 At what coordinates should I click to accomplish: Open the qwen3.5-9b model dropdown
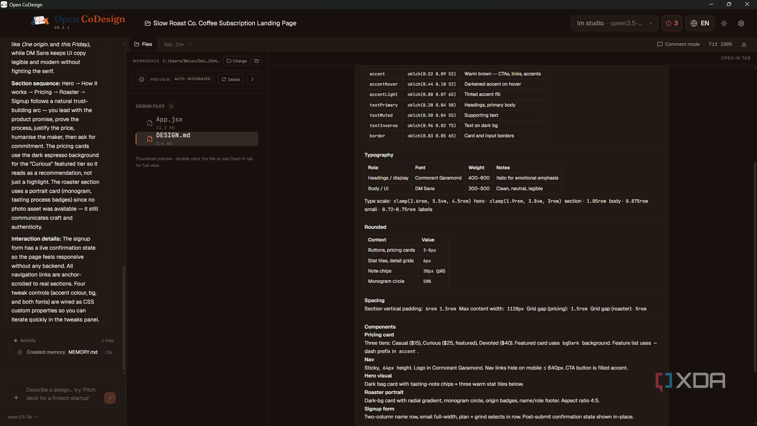(x=22, y=417)
